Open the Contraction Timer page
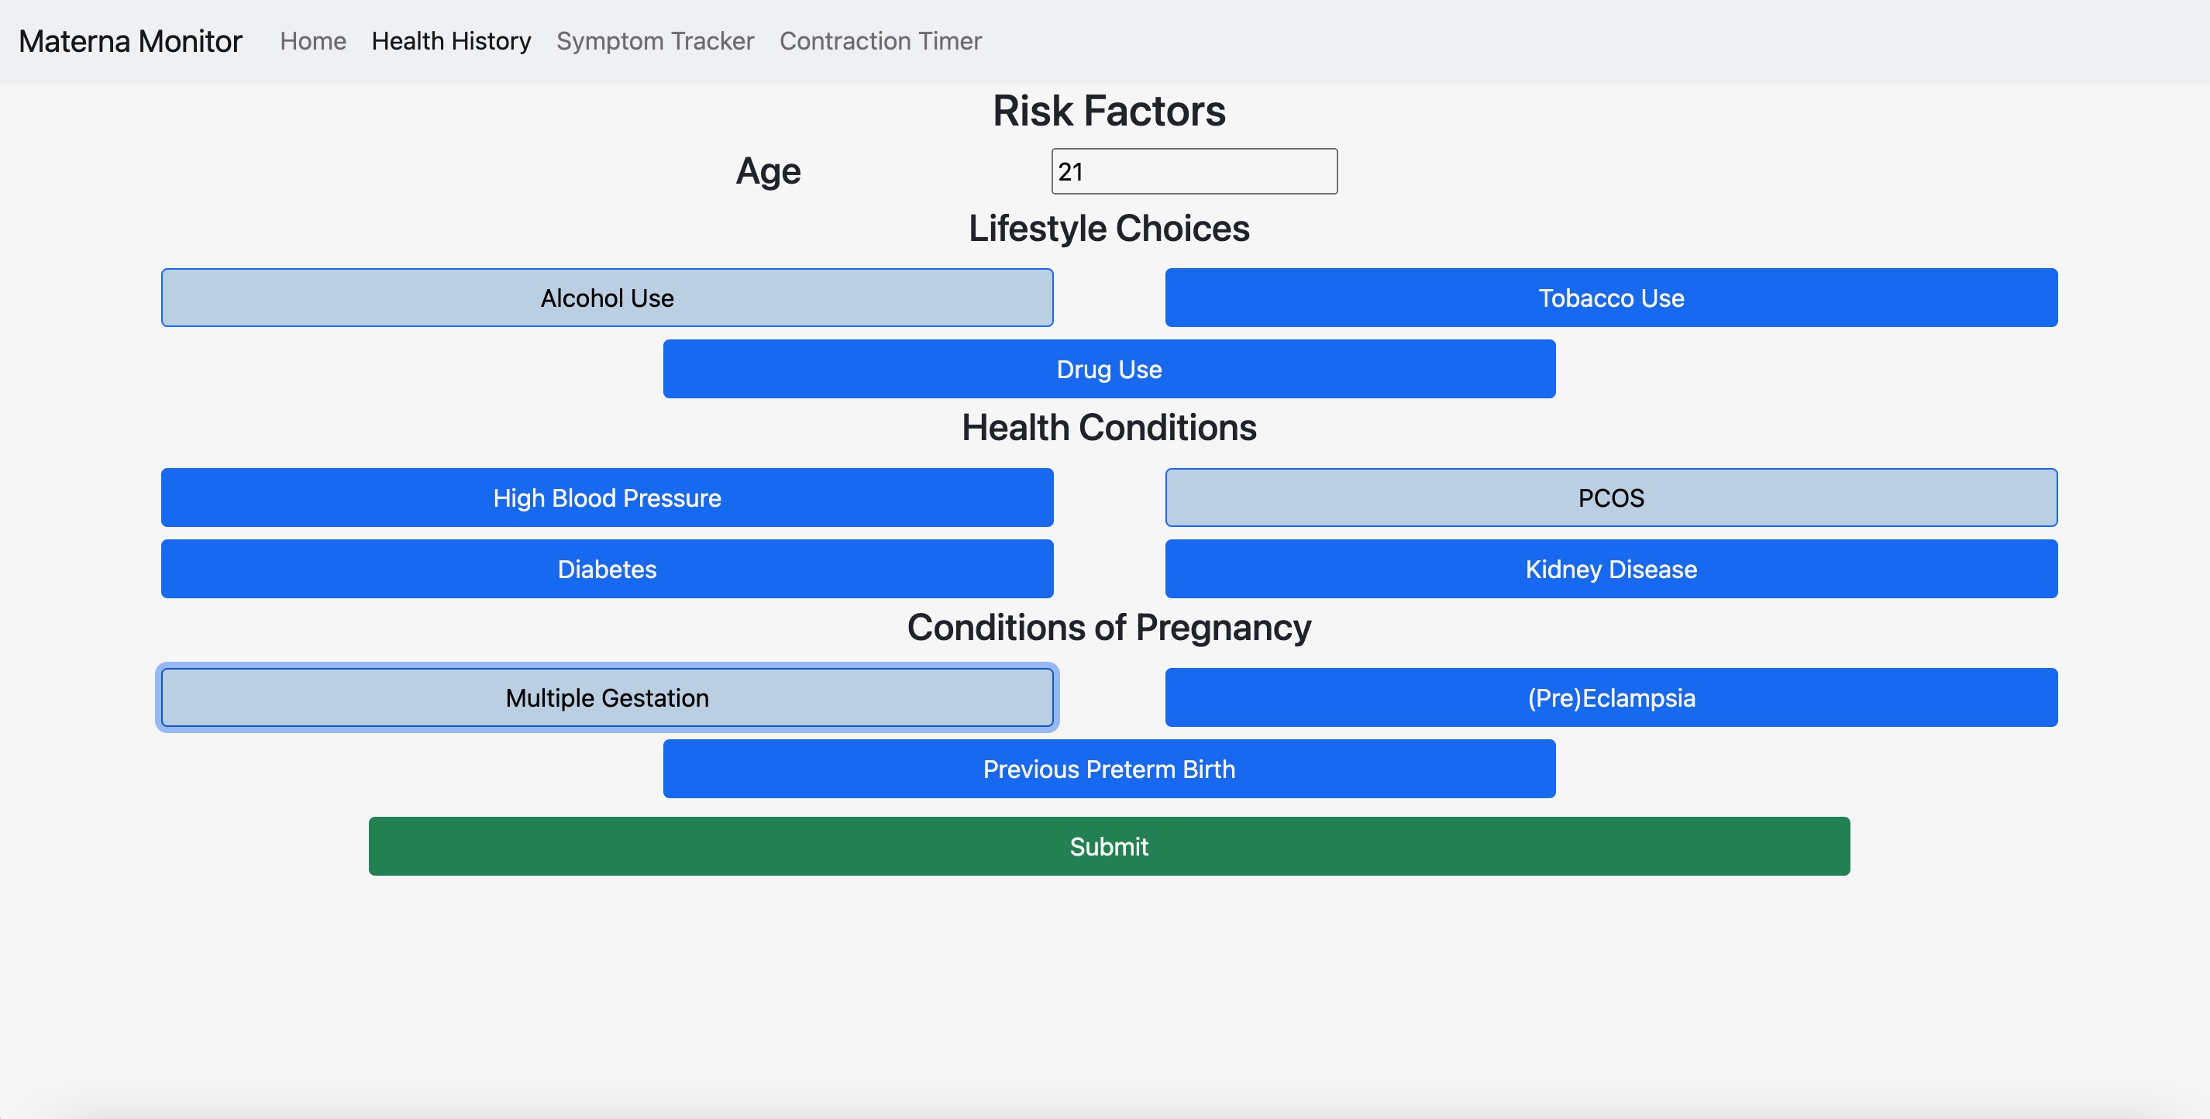This screenshot has width=2210, height=1119. coord(880,41)
